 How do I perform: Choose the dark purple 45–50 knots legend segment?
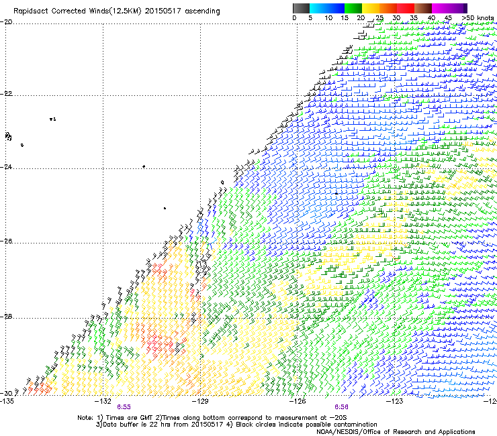pyautogui.click(x=458, y=8)
